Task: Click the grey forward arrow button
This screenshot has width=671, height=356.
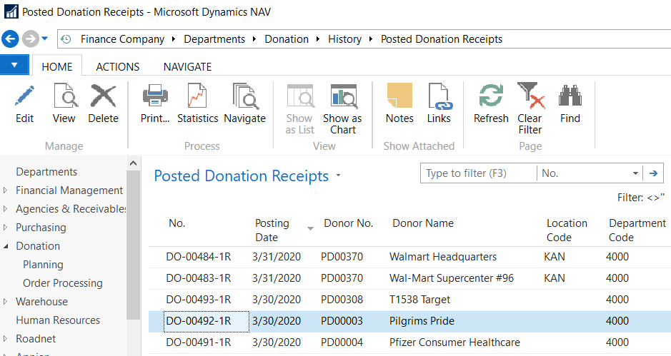Action: click(31, 39)
